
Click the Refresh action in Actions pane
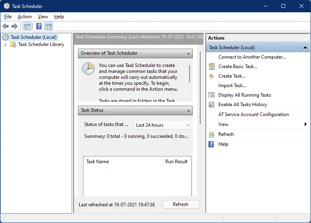226,134
